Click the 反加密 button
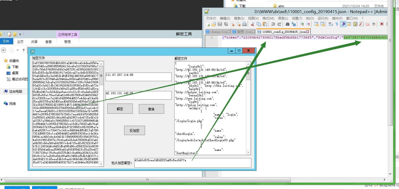 (135, 131)
